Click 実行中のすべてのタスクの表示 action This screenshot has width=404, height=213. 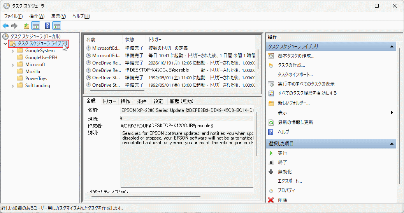click(306, 84)
